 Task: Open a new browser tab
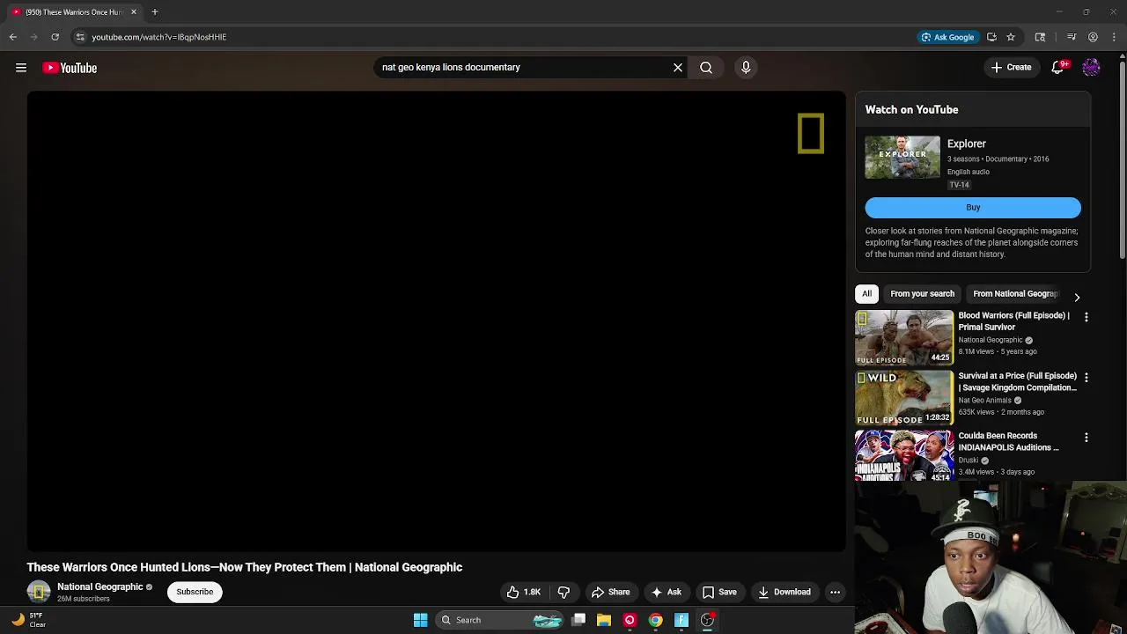[155, 11]
